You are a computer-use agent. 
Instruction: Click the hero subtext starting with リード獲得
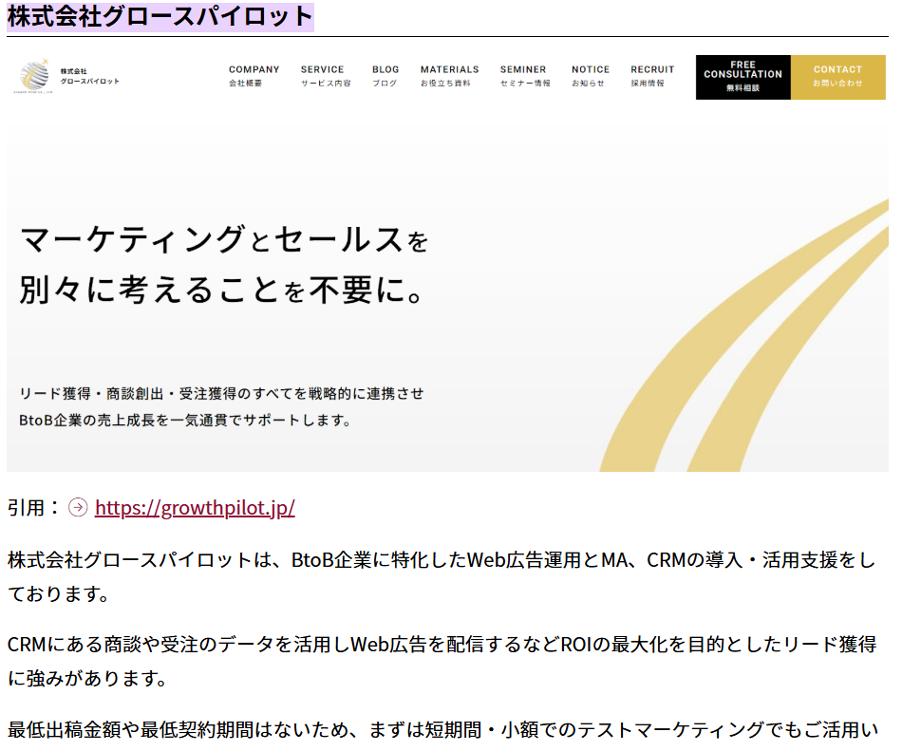pyautogui.click(x=221, y=393)
